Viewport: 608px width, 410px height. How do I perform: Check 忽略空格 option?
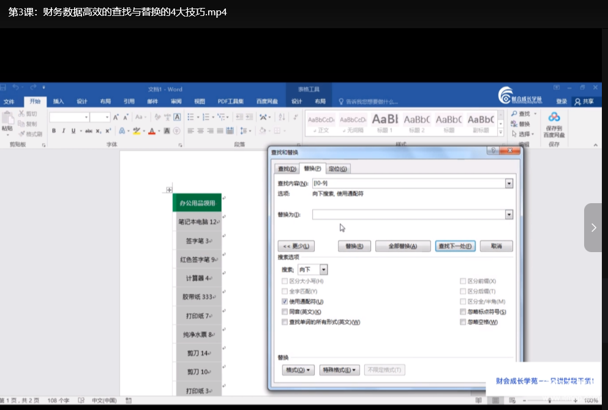463,322
